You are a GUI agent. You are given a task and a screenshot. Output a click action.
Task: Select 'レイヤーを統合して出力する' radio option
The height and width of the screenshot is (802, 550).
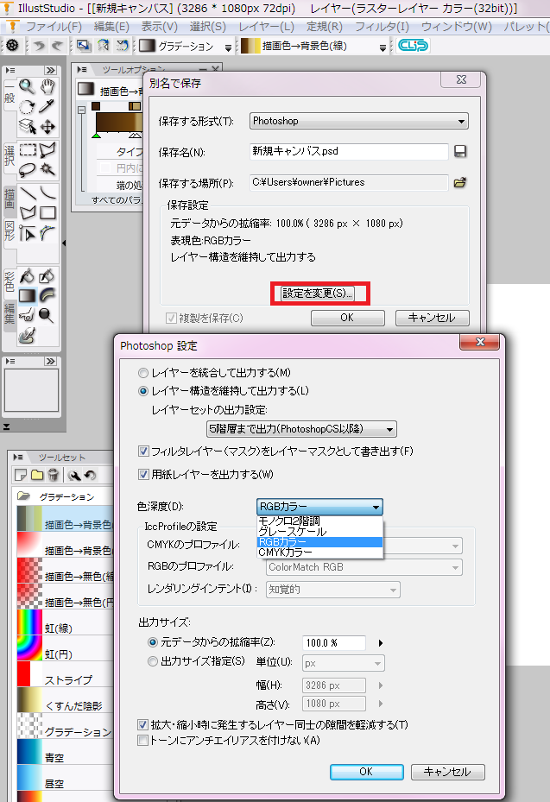(x=143, y=372)
